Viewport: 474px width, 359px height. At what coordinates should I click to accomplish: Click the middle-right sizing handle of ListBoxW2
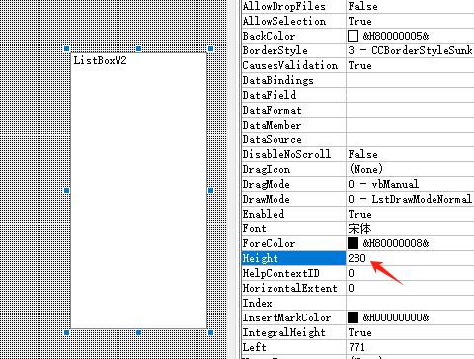[x=211, y=190]
